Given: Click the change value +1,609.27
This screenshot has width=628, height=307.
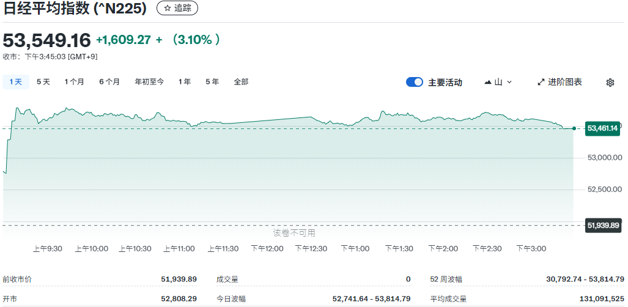Looking at the screenshot, I should (x=124, y=40).
